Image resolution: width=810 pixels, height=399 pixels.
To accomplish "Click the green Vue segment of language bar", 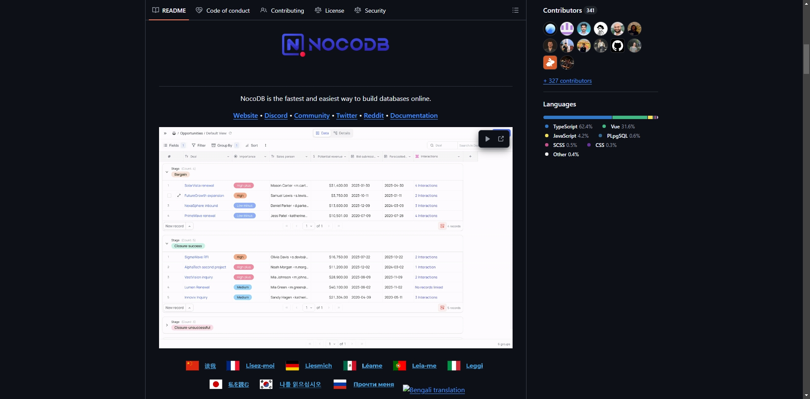I will [630, 117].
